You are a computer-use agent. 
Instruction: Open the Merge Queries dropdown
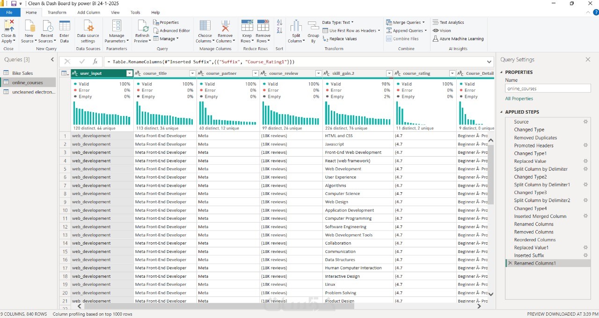point(405,22)
